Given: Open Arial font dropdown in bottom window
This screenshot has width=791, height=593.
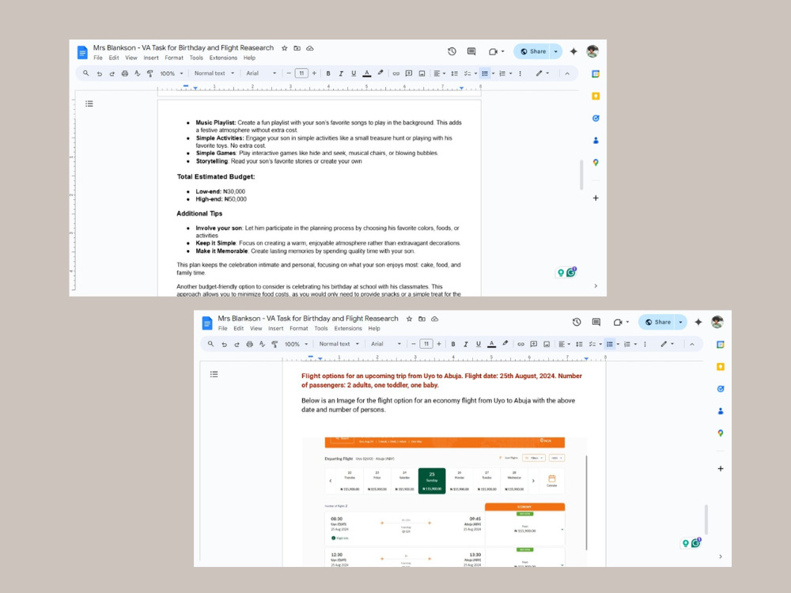Looking at the screenshot, I should pos(386,345).
